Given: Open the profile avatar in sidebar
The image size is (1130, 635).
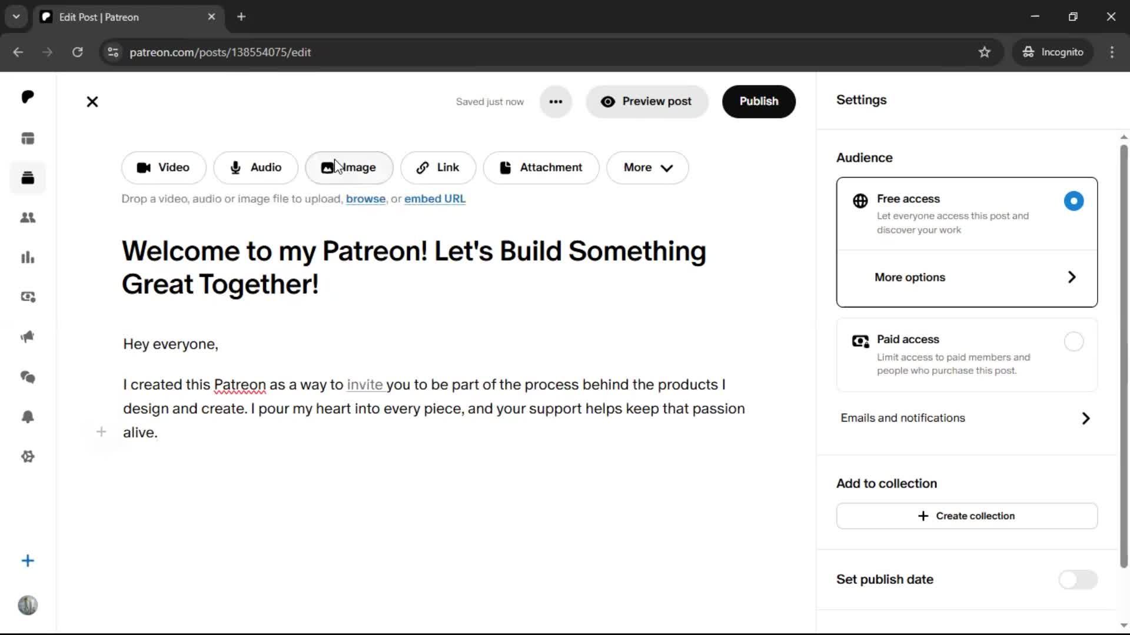Looking at the screenshot, I should click(28, 605).
